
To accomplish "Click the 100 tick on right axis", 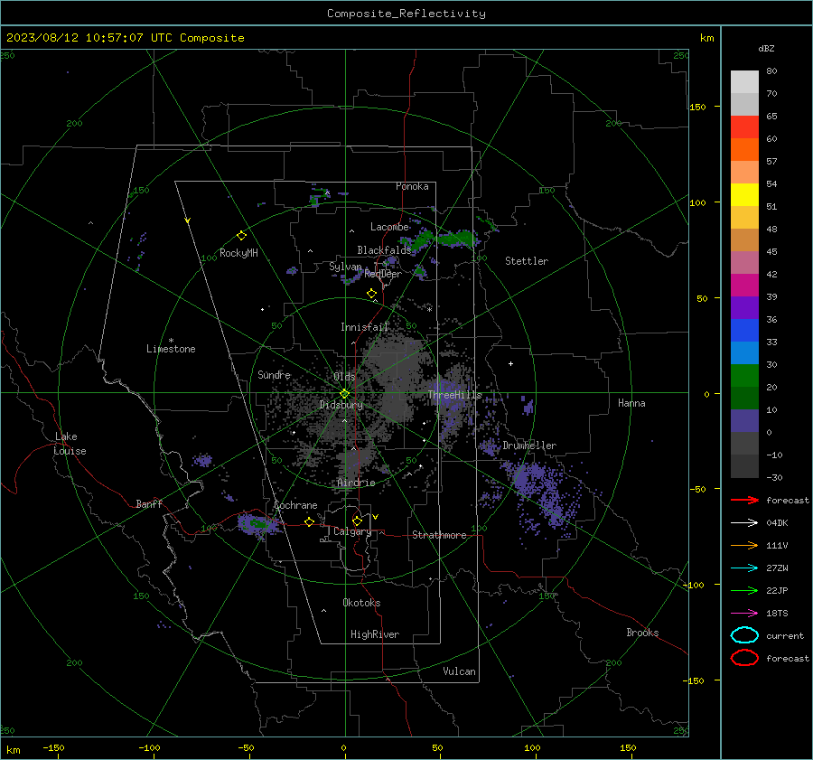I will [698, 202].
